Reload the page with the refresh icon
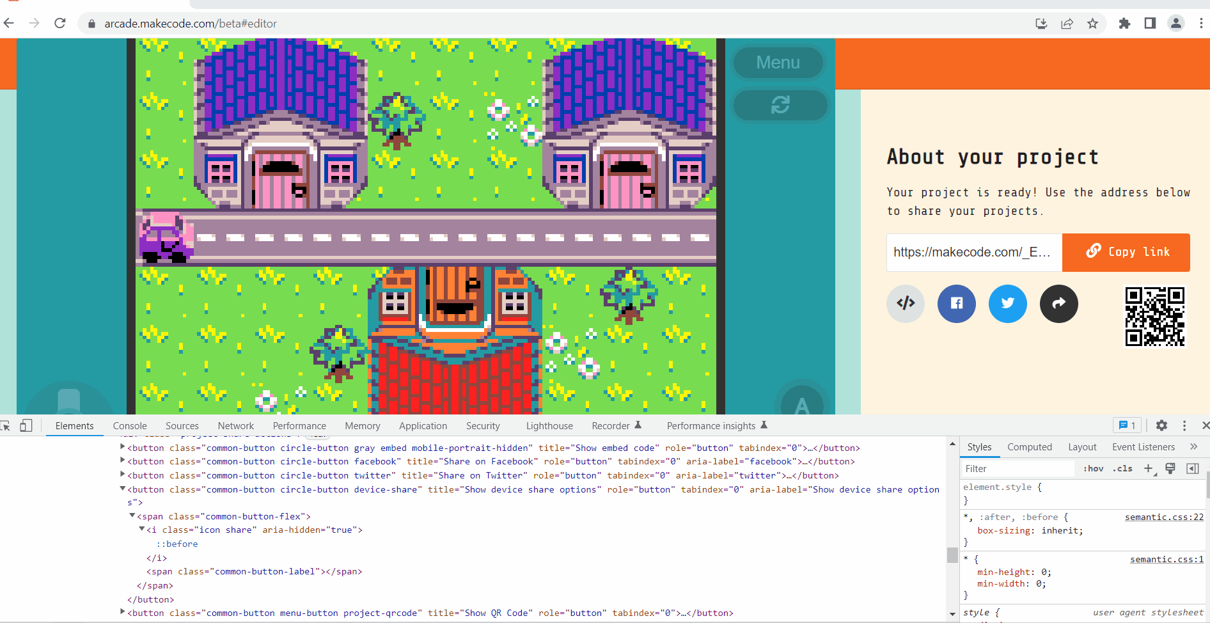Viewport: 1210px width, 623px height. point(60,24)
